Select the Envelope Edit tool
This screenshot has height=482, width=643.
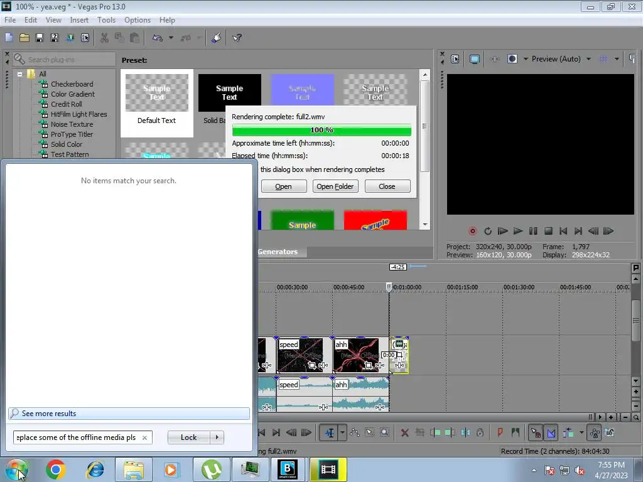click(x=355, y=432)
